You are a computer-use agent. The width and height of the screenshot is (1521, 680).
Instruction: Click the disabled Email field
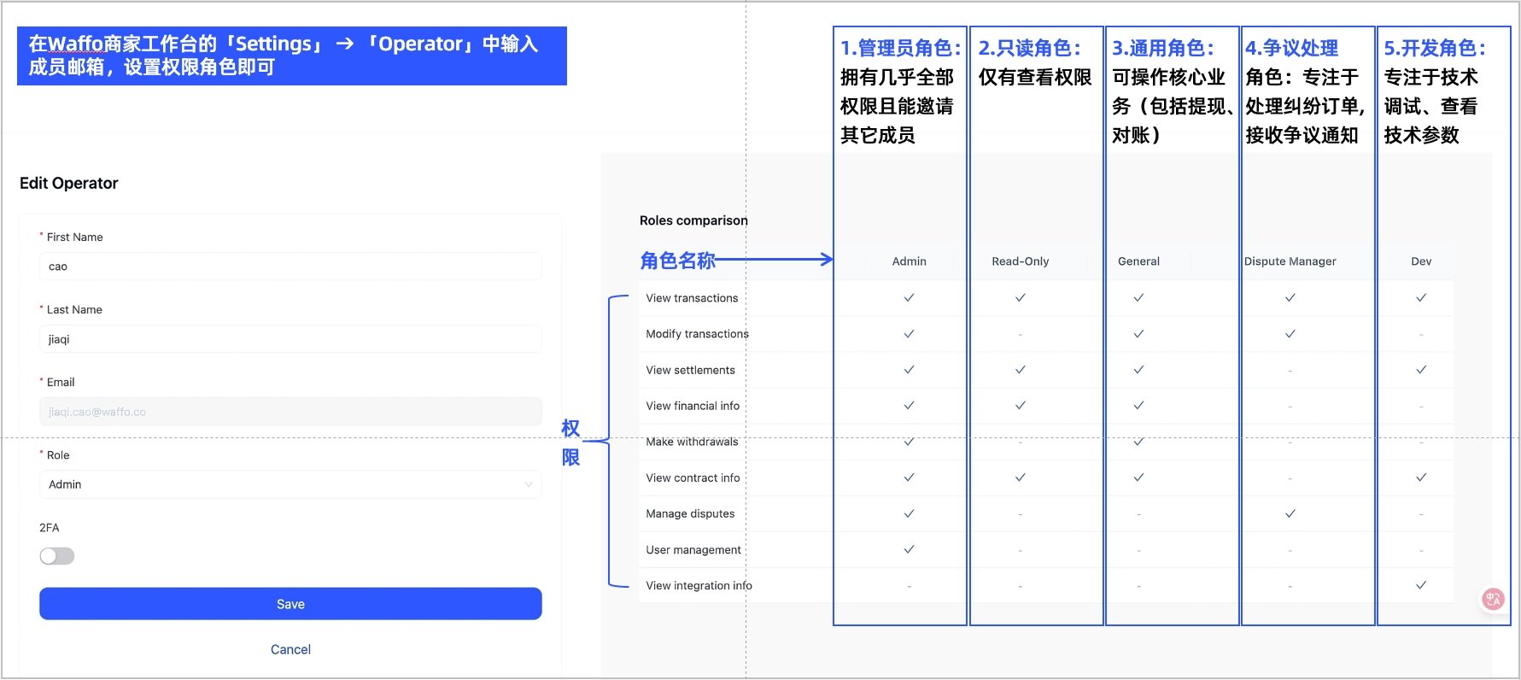290,412
